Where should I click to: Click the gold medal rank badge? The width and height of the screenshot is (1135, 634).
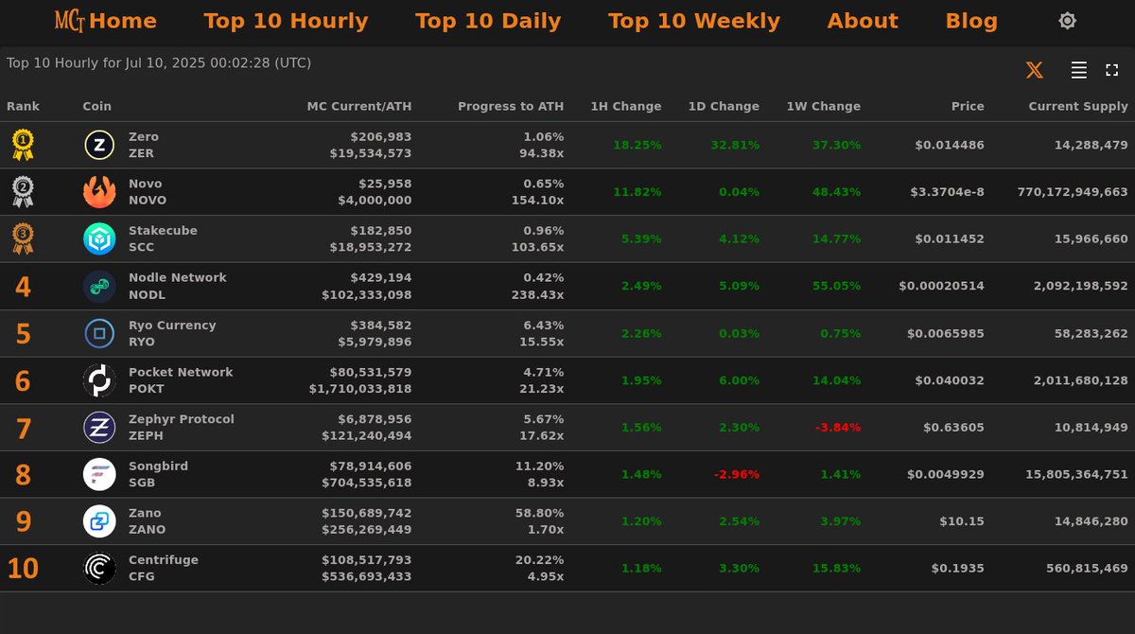pos(22,145)
